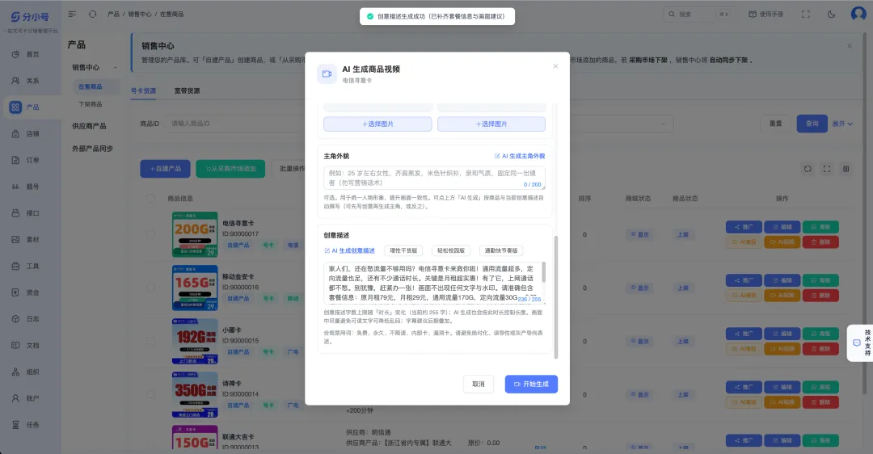Tick the checkbox for 小嘟卡 row

150,341
